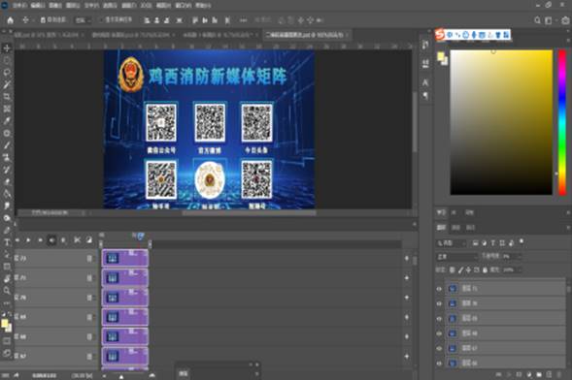Select the Clone Stamp tool

point(7,157)
